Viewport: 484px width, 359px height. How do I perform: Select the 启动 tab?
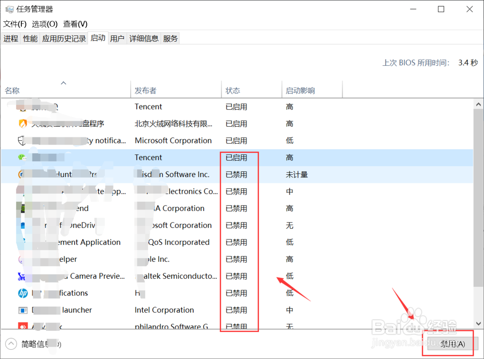pos(98,38)
